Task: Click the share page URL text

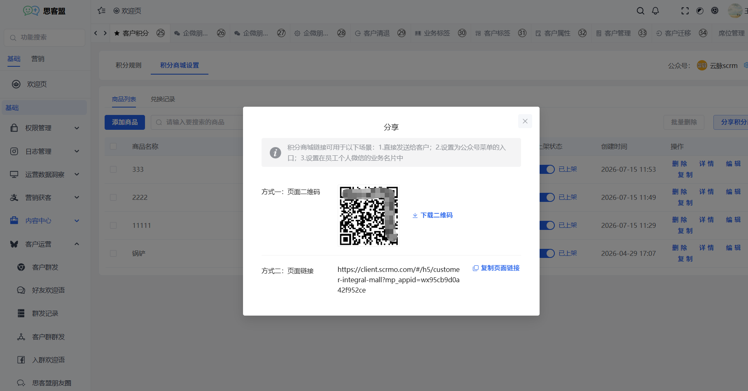Action: point(399,280)
